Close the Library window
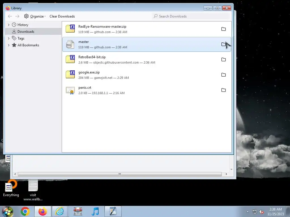Viewport: 290px width, 217px height. [x=227, y=8]
